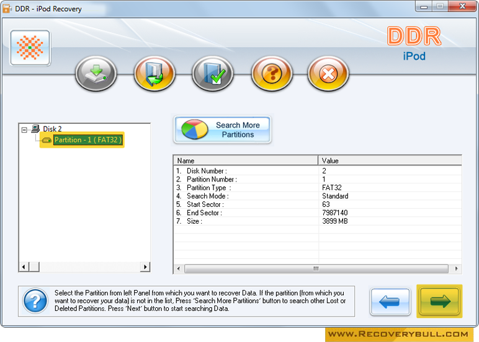The width and height of the screenshot is (479, 342).
Task: Select the End Sector row
Action: [x=318, y=213]
